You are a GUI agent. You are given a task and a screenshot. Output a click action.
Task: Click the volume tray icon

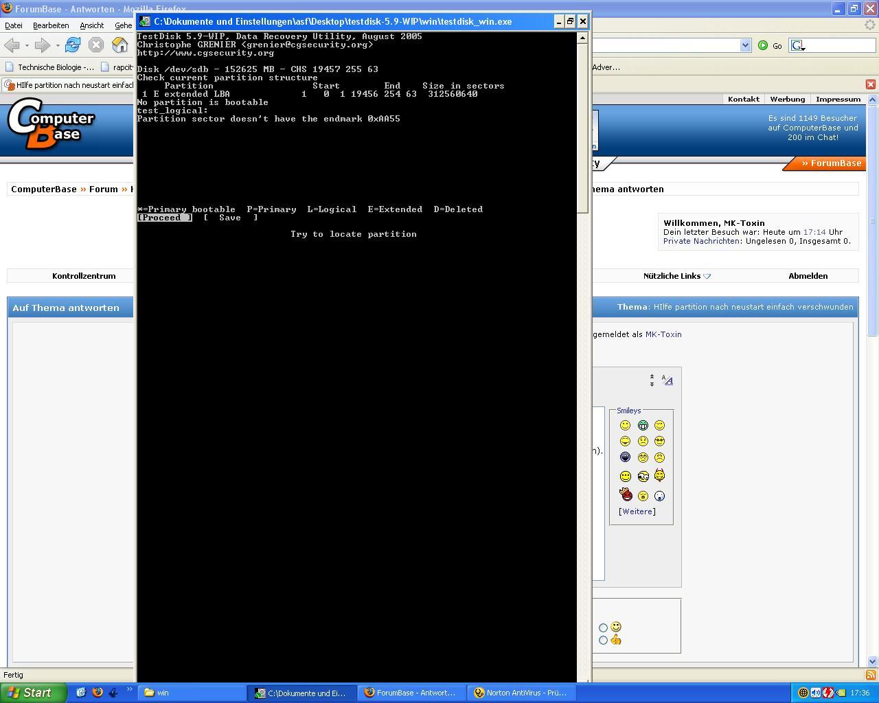coord(815,693)
